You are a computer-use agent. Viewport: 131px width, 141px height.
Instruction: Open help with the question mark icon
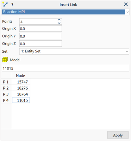[12, 4]
